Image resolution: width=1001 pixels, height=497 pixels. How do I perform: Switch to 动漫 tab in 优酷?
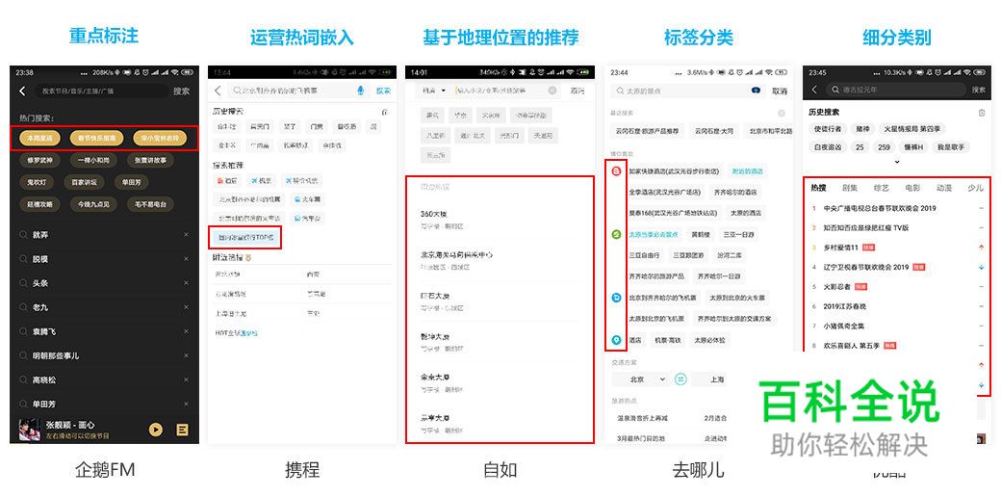[x=943, y=188]
